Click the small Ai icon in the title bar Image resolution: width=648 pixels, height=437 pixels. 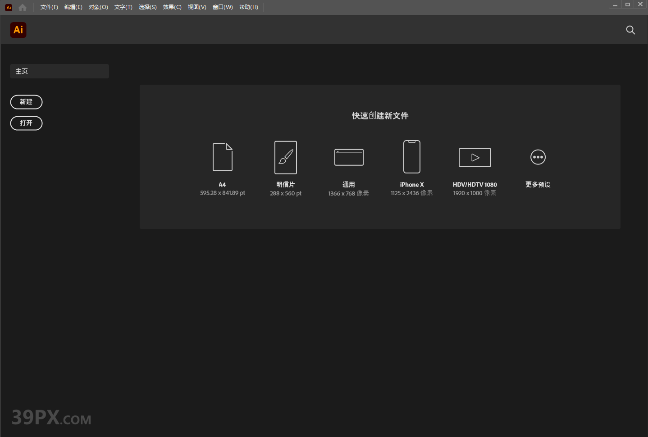click(9, 7)
